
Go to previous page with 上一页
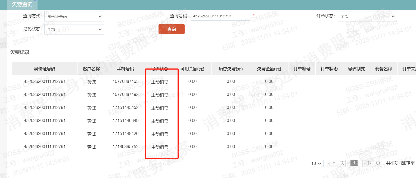pos(336,163)
